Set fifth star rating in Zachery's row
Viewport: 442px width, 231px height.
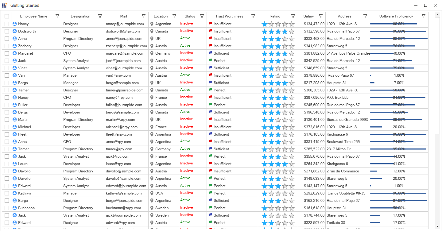point(292,46)
